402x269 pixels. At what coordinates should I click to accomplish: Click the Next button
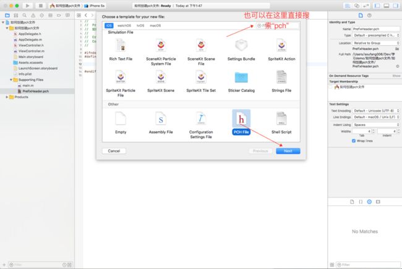point(288,151)
